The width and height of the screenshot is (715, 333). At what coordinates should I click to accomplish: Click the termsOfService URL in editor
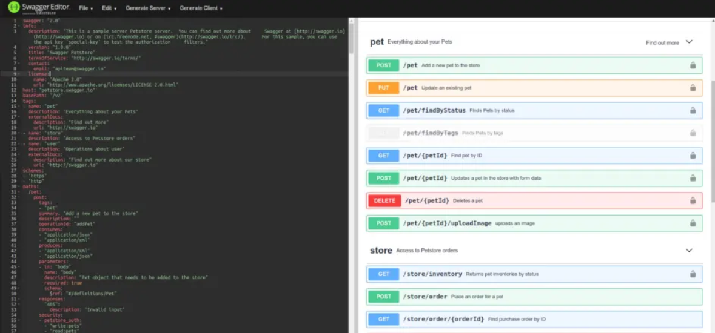click(106, 58)
